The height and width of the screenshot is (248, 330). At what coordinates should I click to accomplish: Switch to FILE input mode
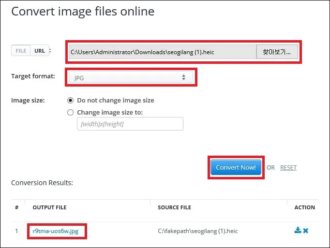pyautogui.click(x=21, y=50)
